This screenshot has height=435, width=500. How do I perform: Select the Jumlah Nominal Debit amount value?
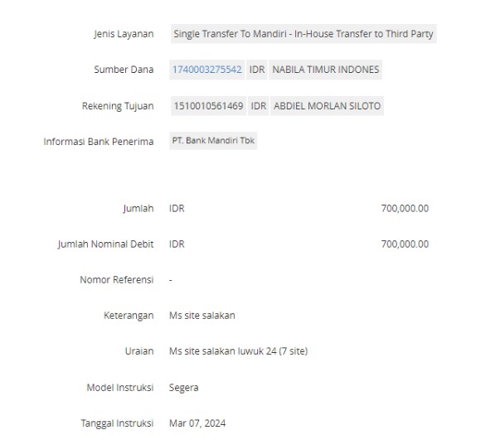[405, 244]
